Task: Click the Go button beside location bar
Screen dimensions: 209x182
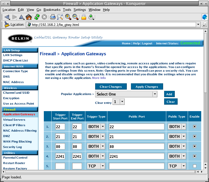Action: 204,25
